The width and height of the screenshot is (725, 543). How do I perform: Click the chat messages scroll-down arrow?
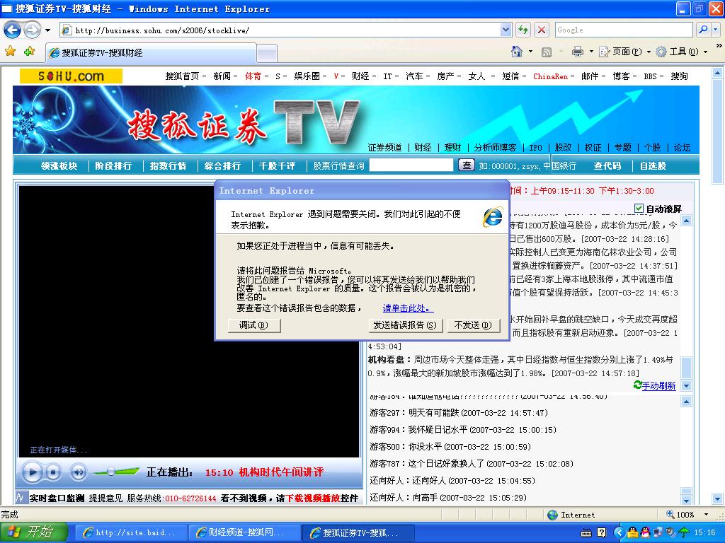(x=687, y=501)
